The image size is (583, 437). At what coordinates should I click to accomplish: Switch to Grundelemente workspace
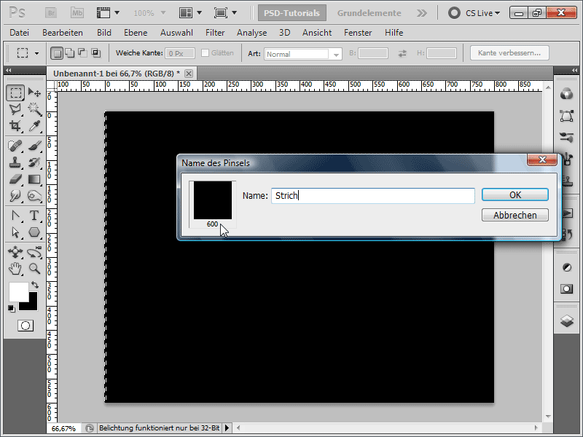[369, 13]
